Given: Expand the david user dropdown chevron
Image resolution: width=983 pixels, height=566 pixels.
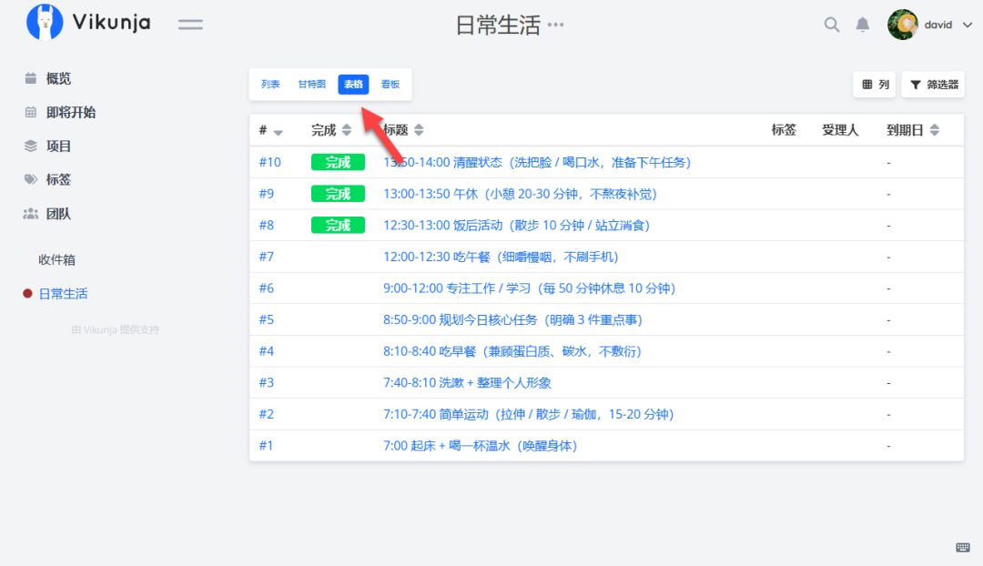Looking at the screenshot, I should tap(967, 25).
